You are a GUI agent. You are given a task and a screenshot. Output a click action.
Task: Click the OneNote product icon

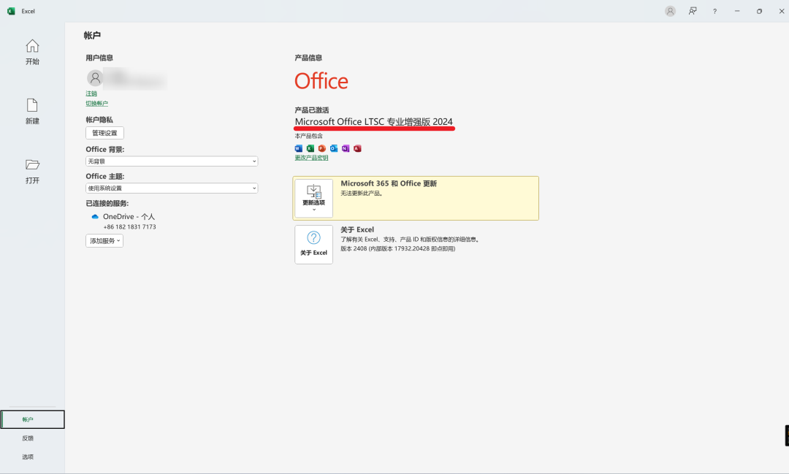[345, 148]
